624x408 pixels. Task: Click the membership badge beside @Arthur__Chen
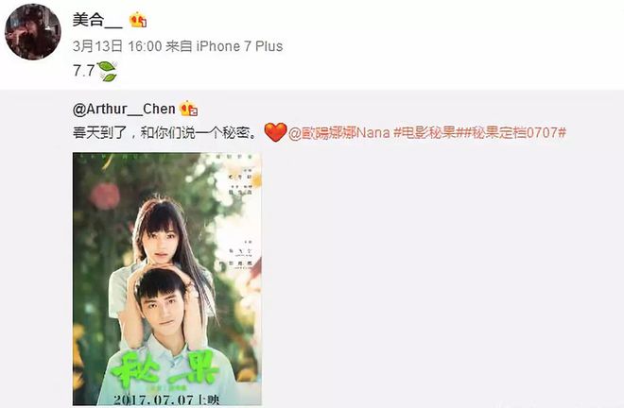pyautogui.click(x=188, y=109)
